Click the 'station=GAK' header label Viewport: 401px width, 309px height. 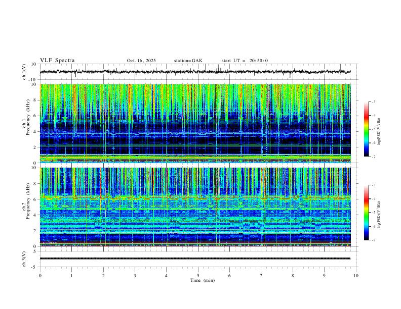pos(188,61)
